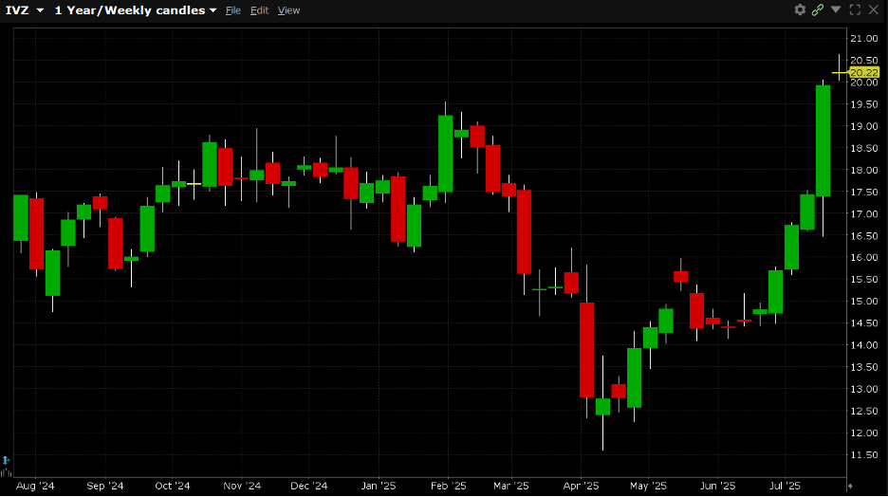Click the diamond icon at time axis end
888x497 pixels.
849,487
